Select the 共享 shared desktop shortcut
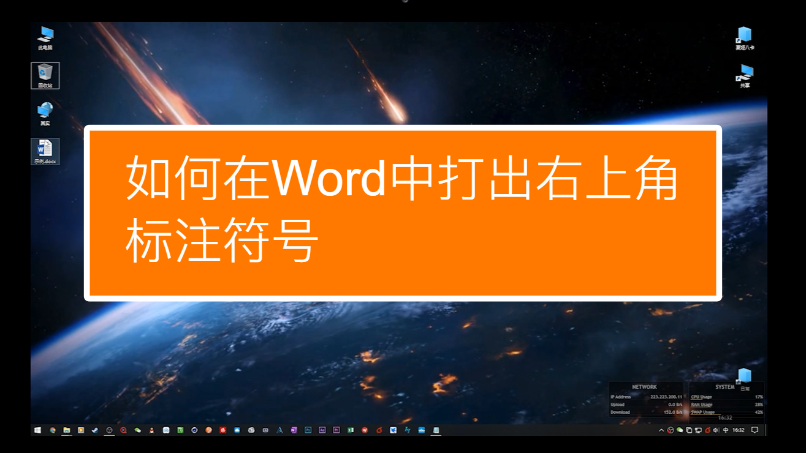Viewport: 806px width, 453px height. [x=745, y=76]
